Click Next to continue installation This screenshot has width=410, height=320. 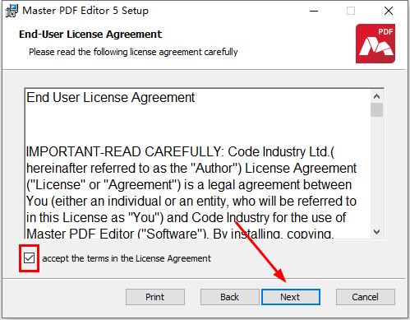pos(291,297)
